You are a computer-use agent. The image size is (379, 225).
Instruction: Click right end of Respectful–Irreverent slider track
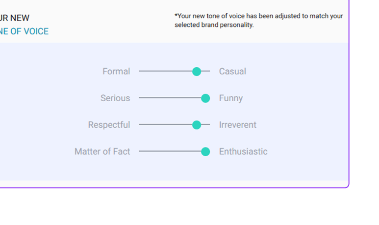click(209, 125)
